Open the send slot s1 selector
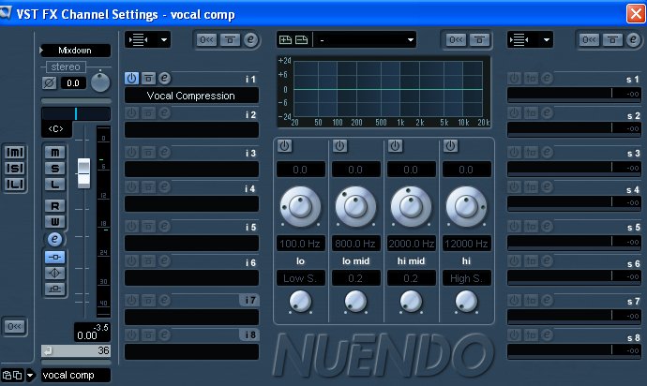 [x=574, y=94]
